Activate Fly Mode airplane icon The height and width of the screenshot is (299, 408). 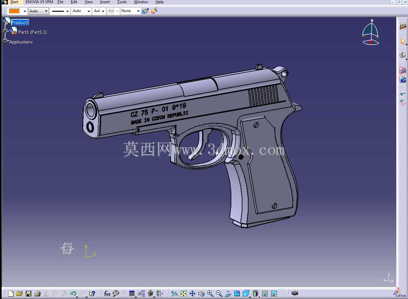click(x=174, y=294)
